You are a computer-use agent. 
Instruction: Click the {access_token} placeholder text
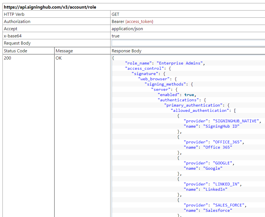(139, 22)
